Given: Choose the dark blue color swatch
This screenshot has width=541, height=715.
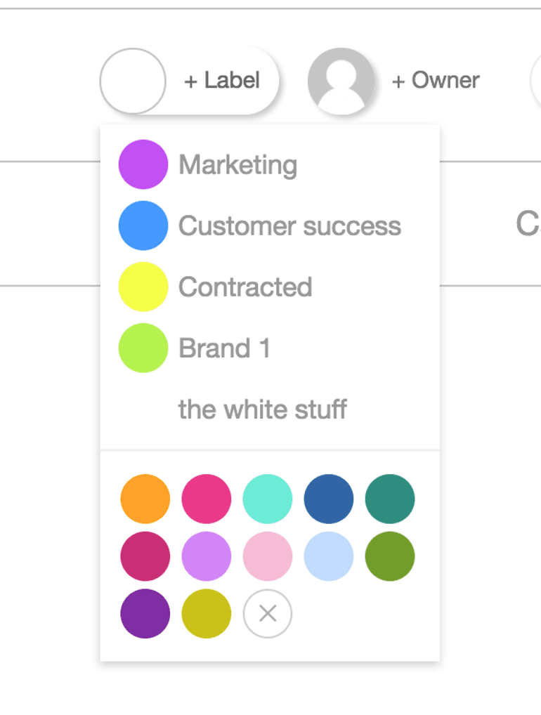Looking at the screenshot, I should [x=328, y=499].
